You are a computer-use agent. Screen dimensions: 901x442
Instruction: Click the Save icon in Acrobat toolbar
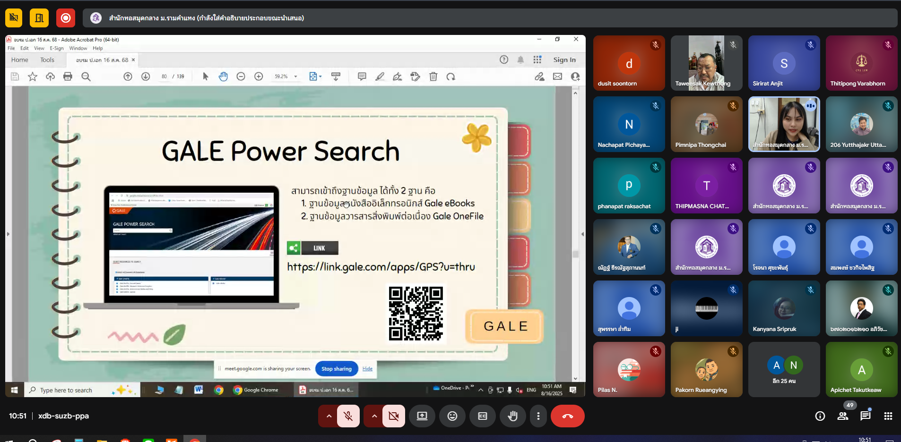[x=15, y=76]
